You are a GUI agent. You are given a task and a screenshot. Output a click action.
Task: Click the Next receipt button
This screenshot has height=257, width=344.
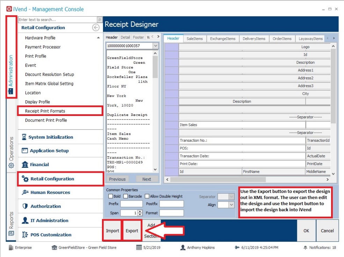pos(147,179)
